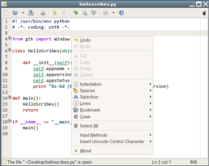Open the Lines submenu
Image resolution: width=209 pixels, height=166 pixels.
[112, 103]
